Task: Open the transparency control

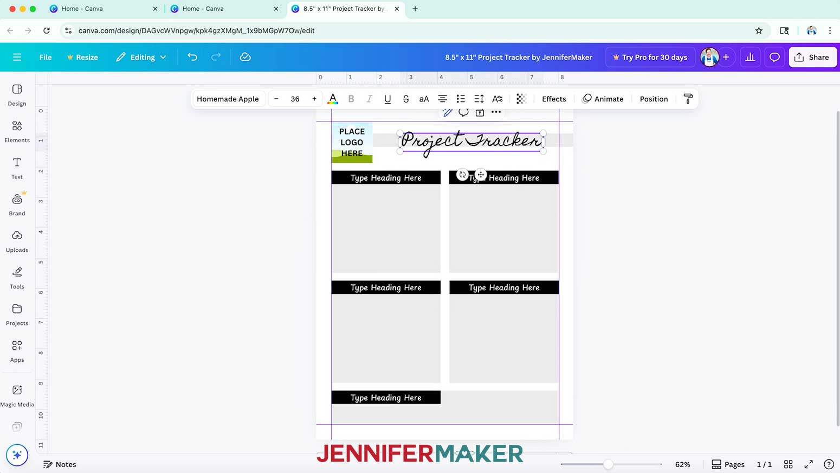Action: point(521,99)
